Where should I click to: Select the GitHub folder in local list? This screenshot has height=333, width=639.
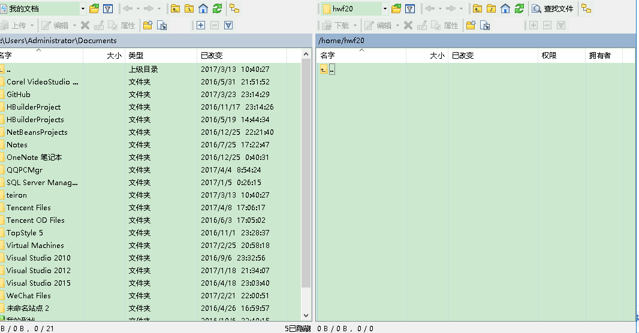point(19,94)
